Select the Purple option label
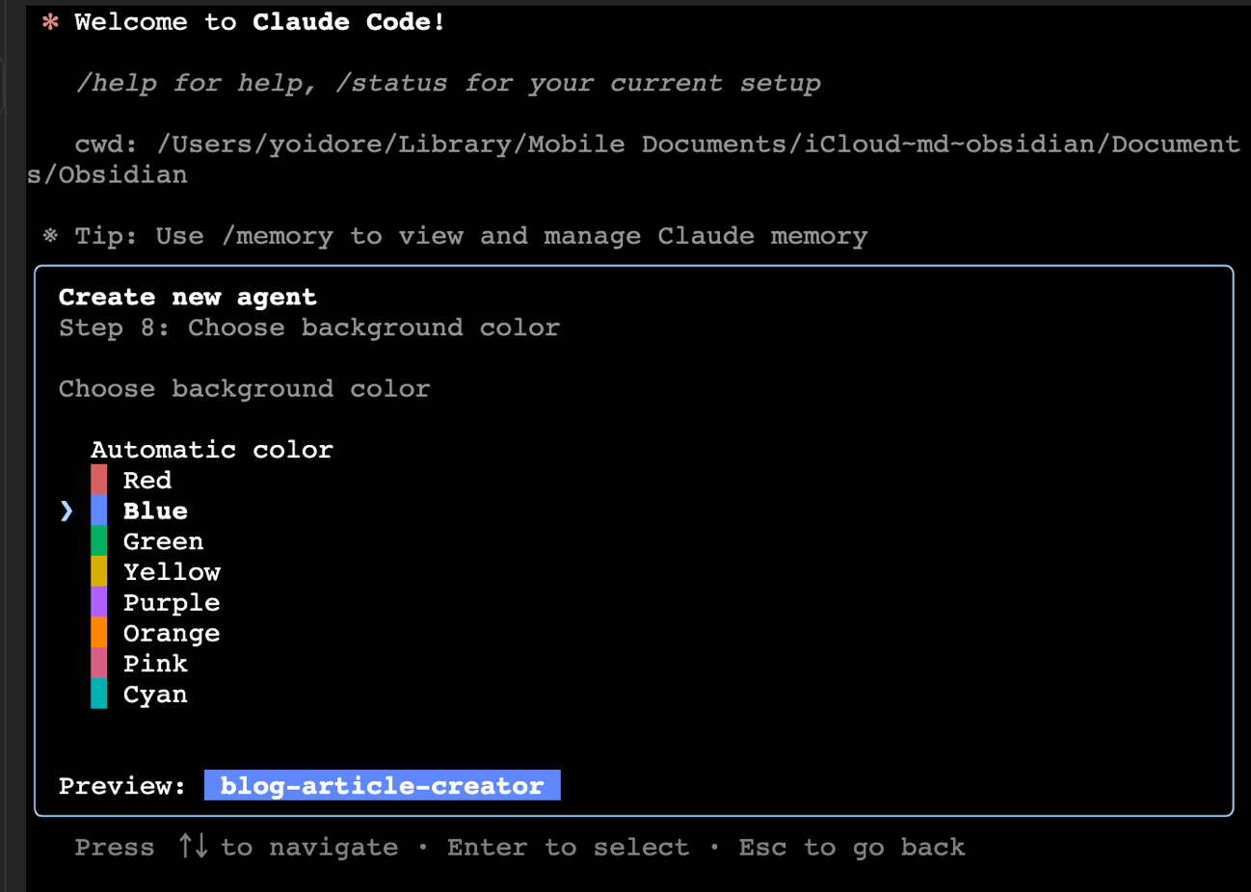The width and height of the screenshot is (1251, 892). 172,603
